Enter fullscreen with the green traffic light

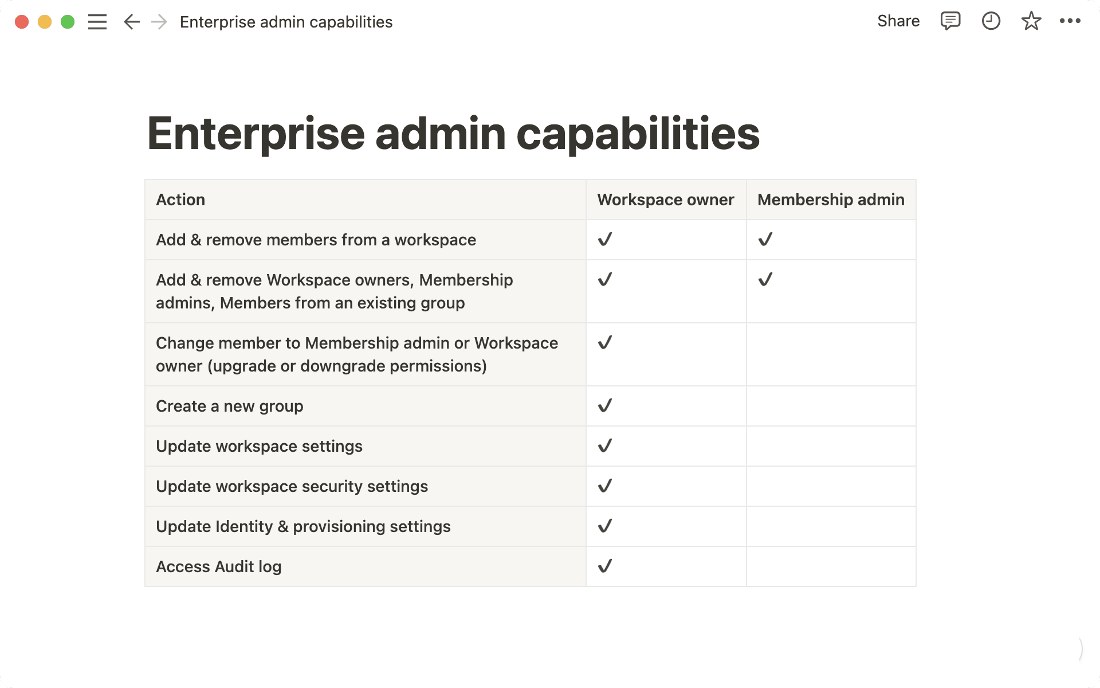(67, 22)
